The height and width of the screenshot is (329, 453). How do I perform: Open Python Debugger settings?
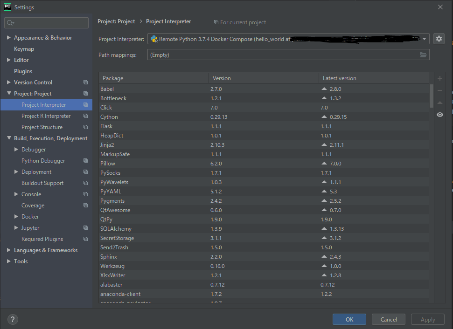43,160
